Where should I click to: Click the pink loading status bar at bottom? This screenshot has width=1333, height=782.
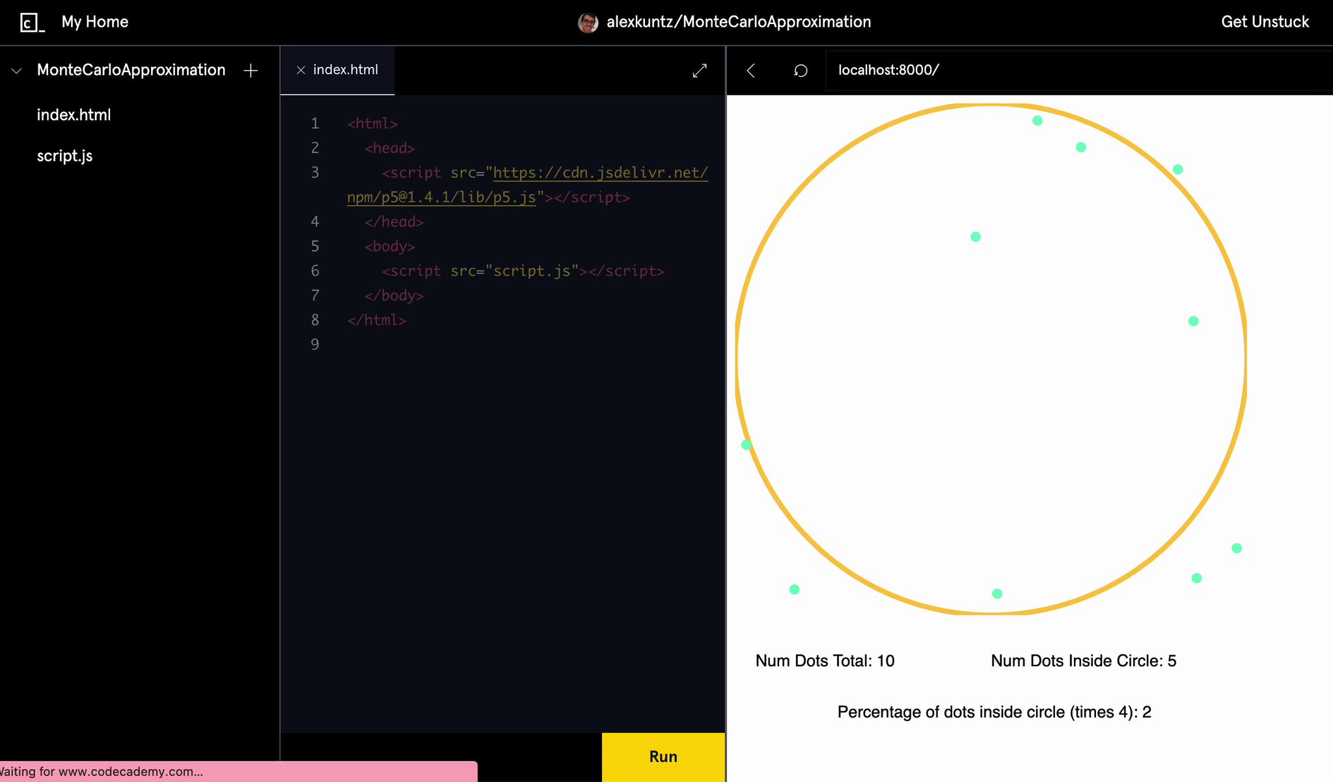tap(238, 772)
